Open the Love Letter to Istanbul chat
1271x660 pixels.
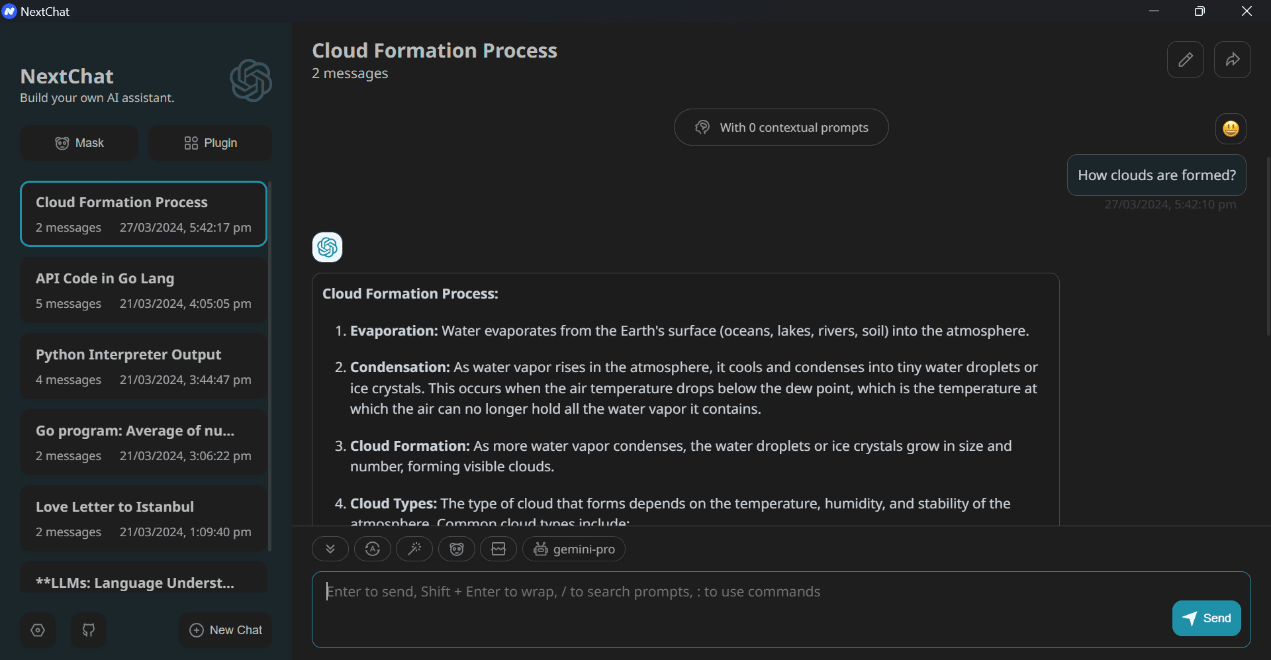[x=144, y=518]
